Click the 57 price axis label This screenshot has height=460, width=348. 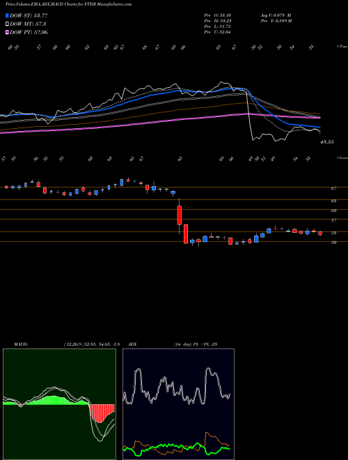(333, 220)
